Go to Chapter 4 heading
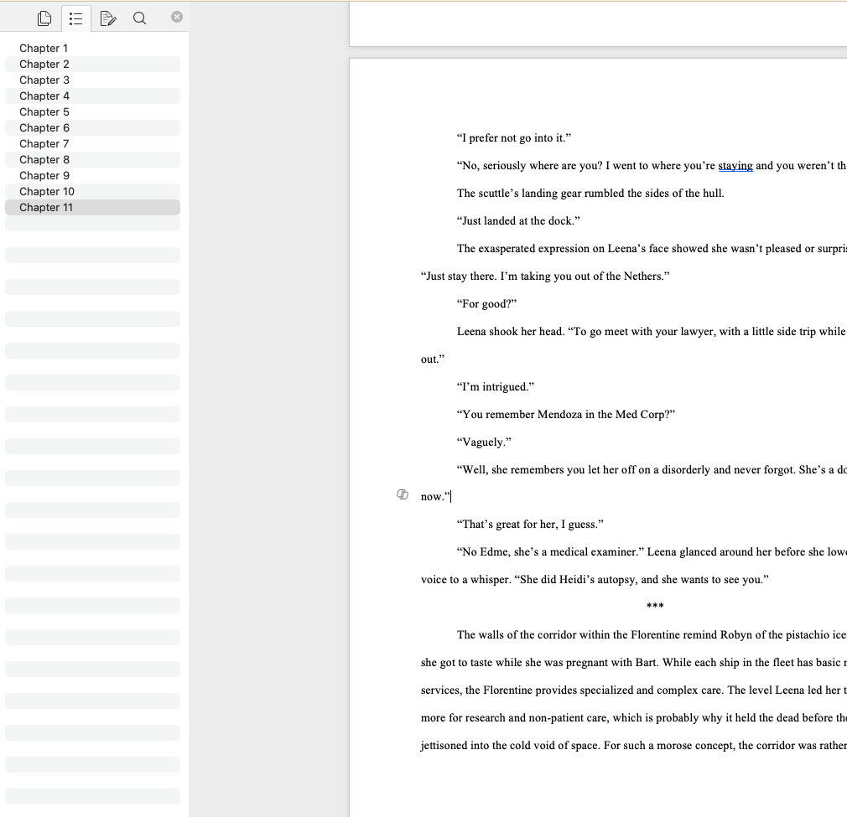 point(44,96)
